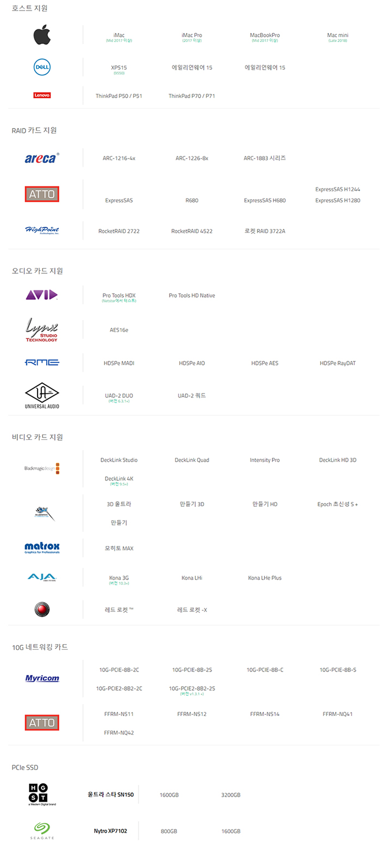This screenshot has height=849, width=381.
Task: Choose the DeckLink Quad entry
Action: 192,460
